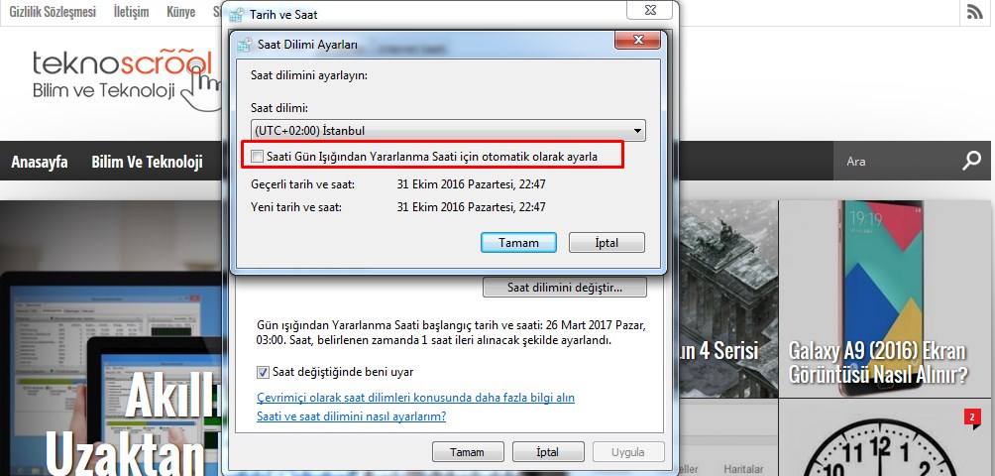Open the clock image article thumbnail

(885, 438)
